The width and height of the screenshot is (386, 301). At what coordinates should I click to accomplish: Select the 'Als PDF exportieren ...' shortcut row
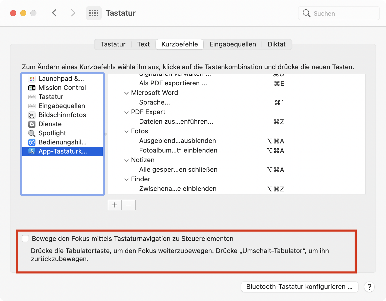[237, 83]
